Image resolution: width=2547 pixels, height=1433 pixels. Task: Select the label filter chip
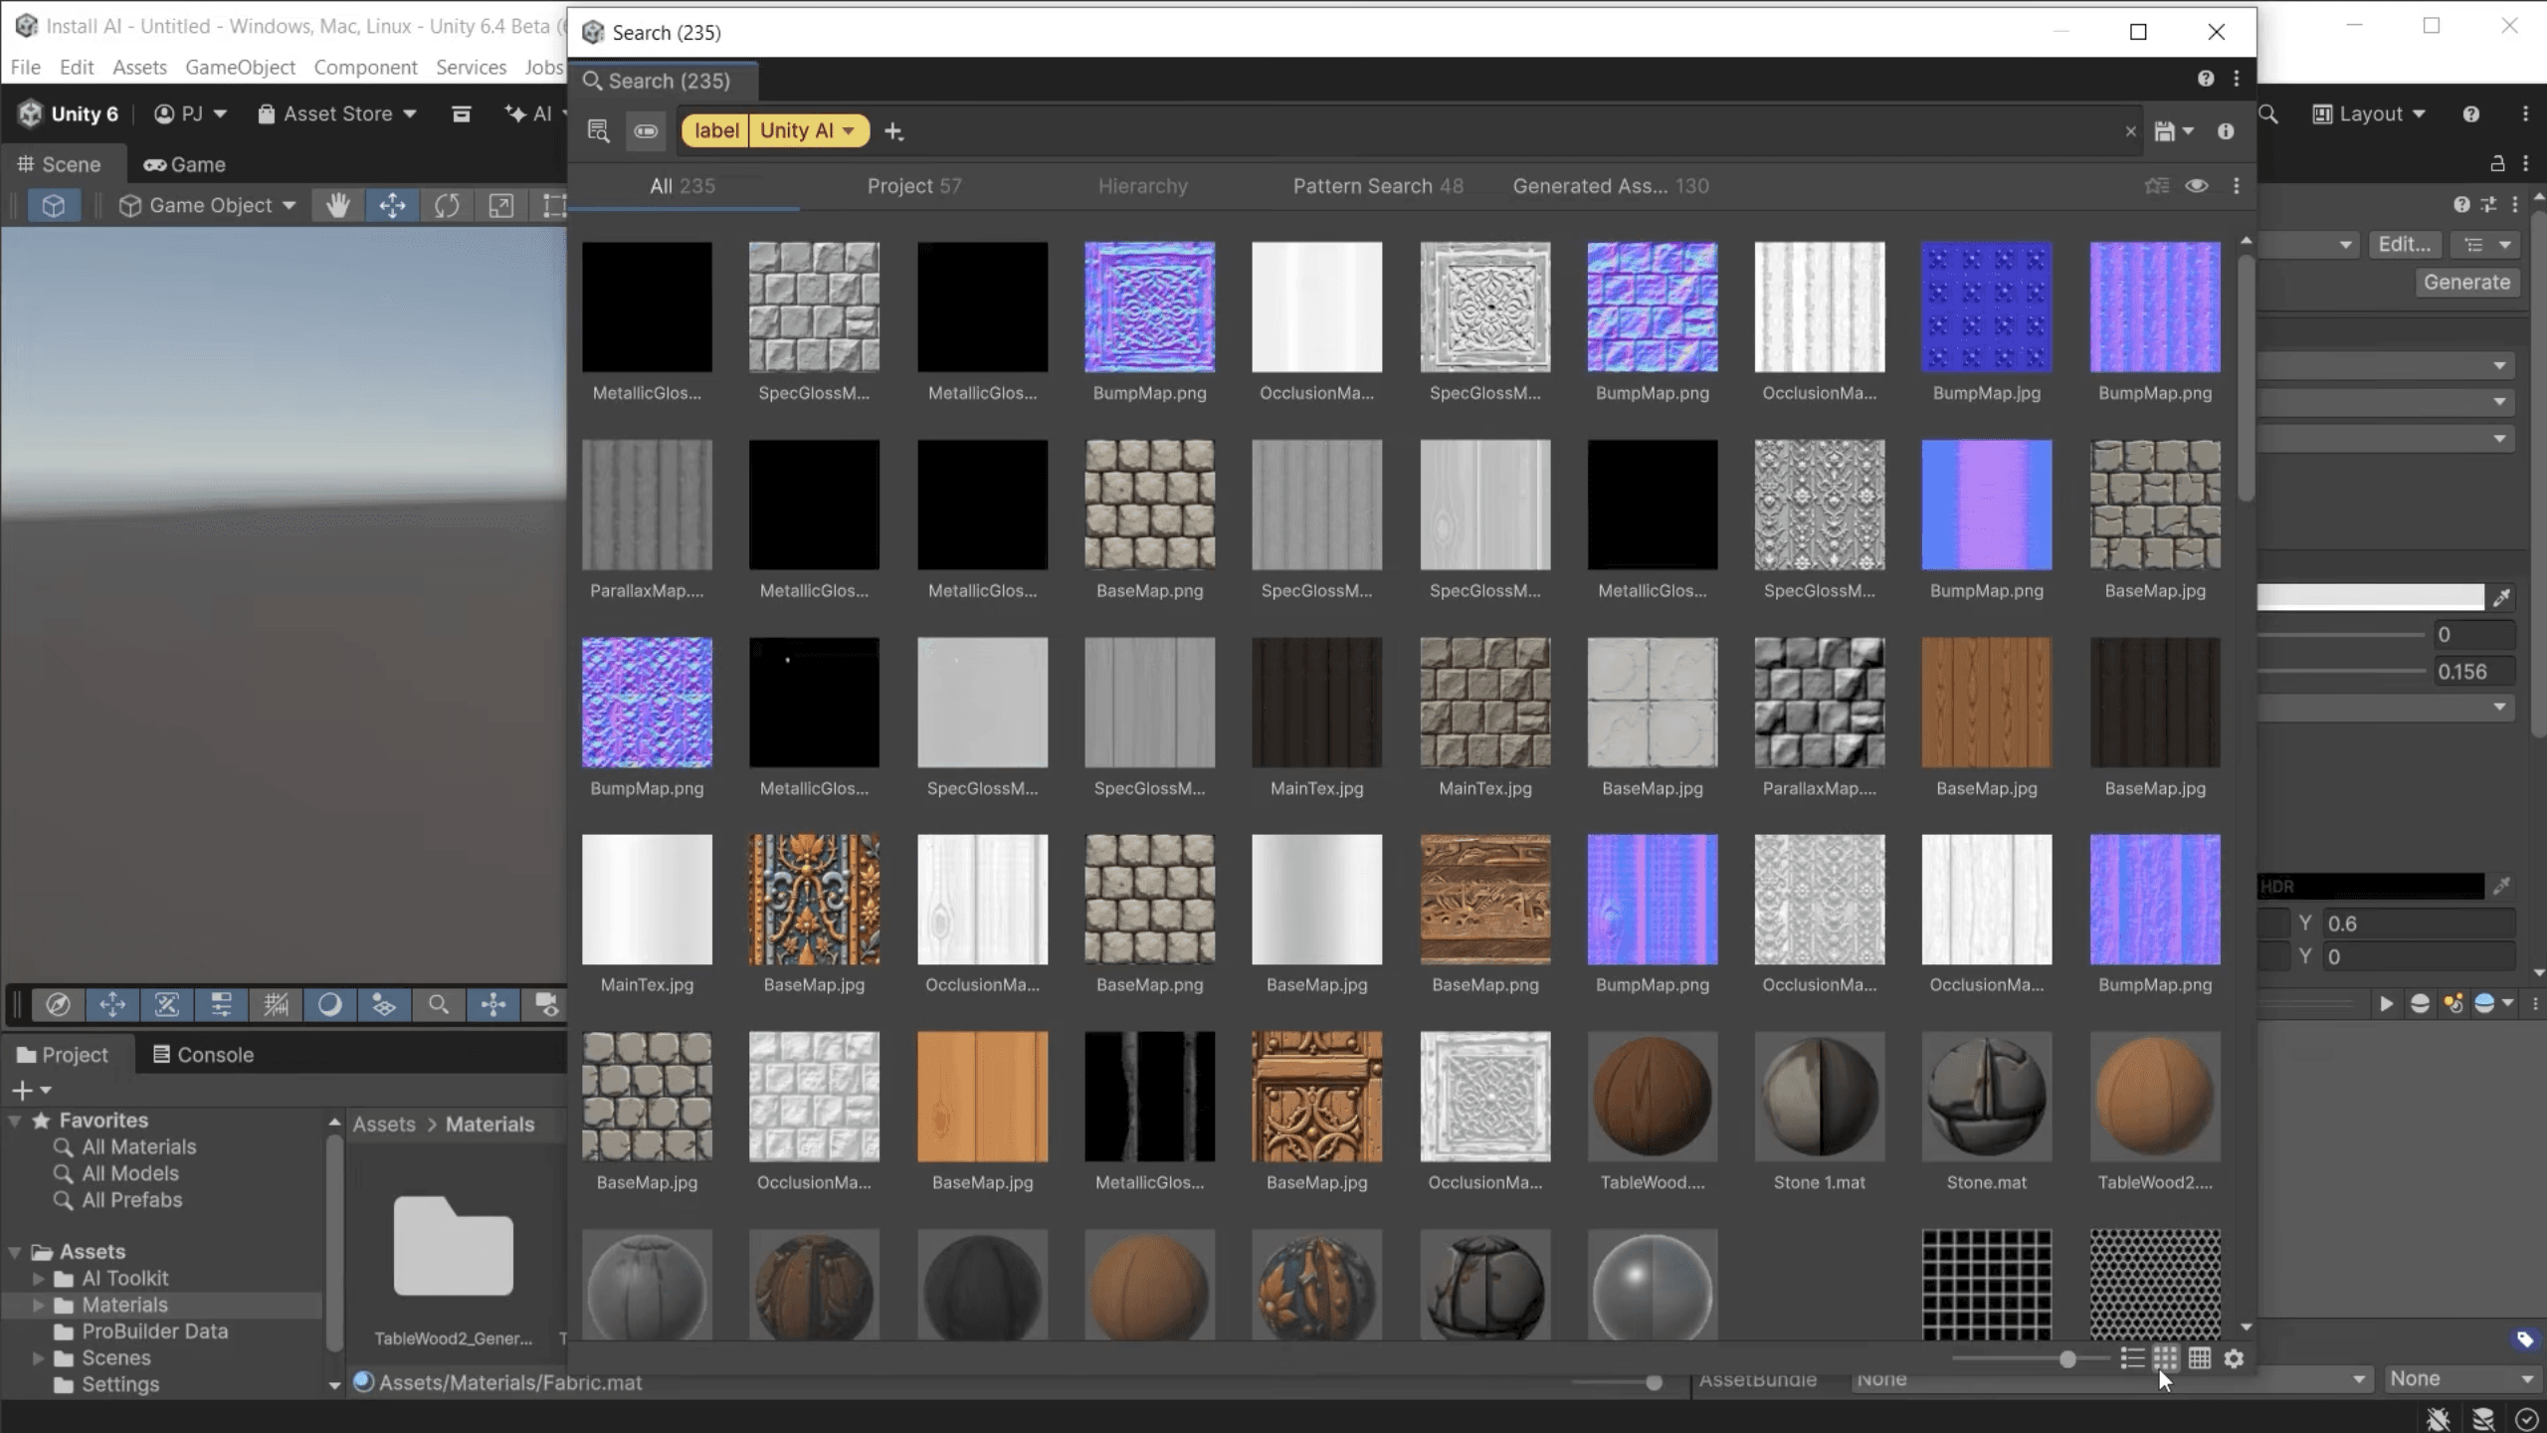point(716,130)
